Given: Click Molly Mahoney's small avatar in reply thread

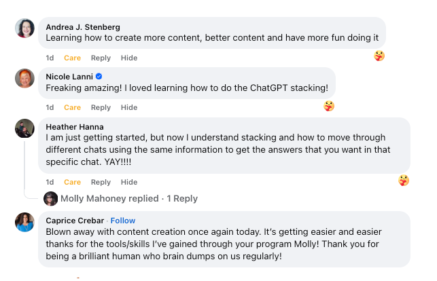Looking at the screenshot, I should (51, 199).
